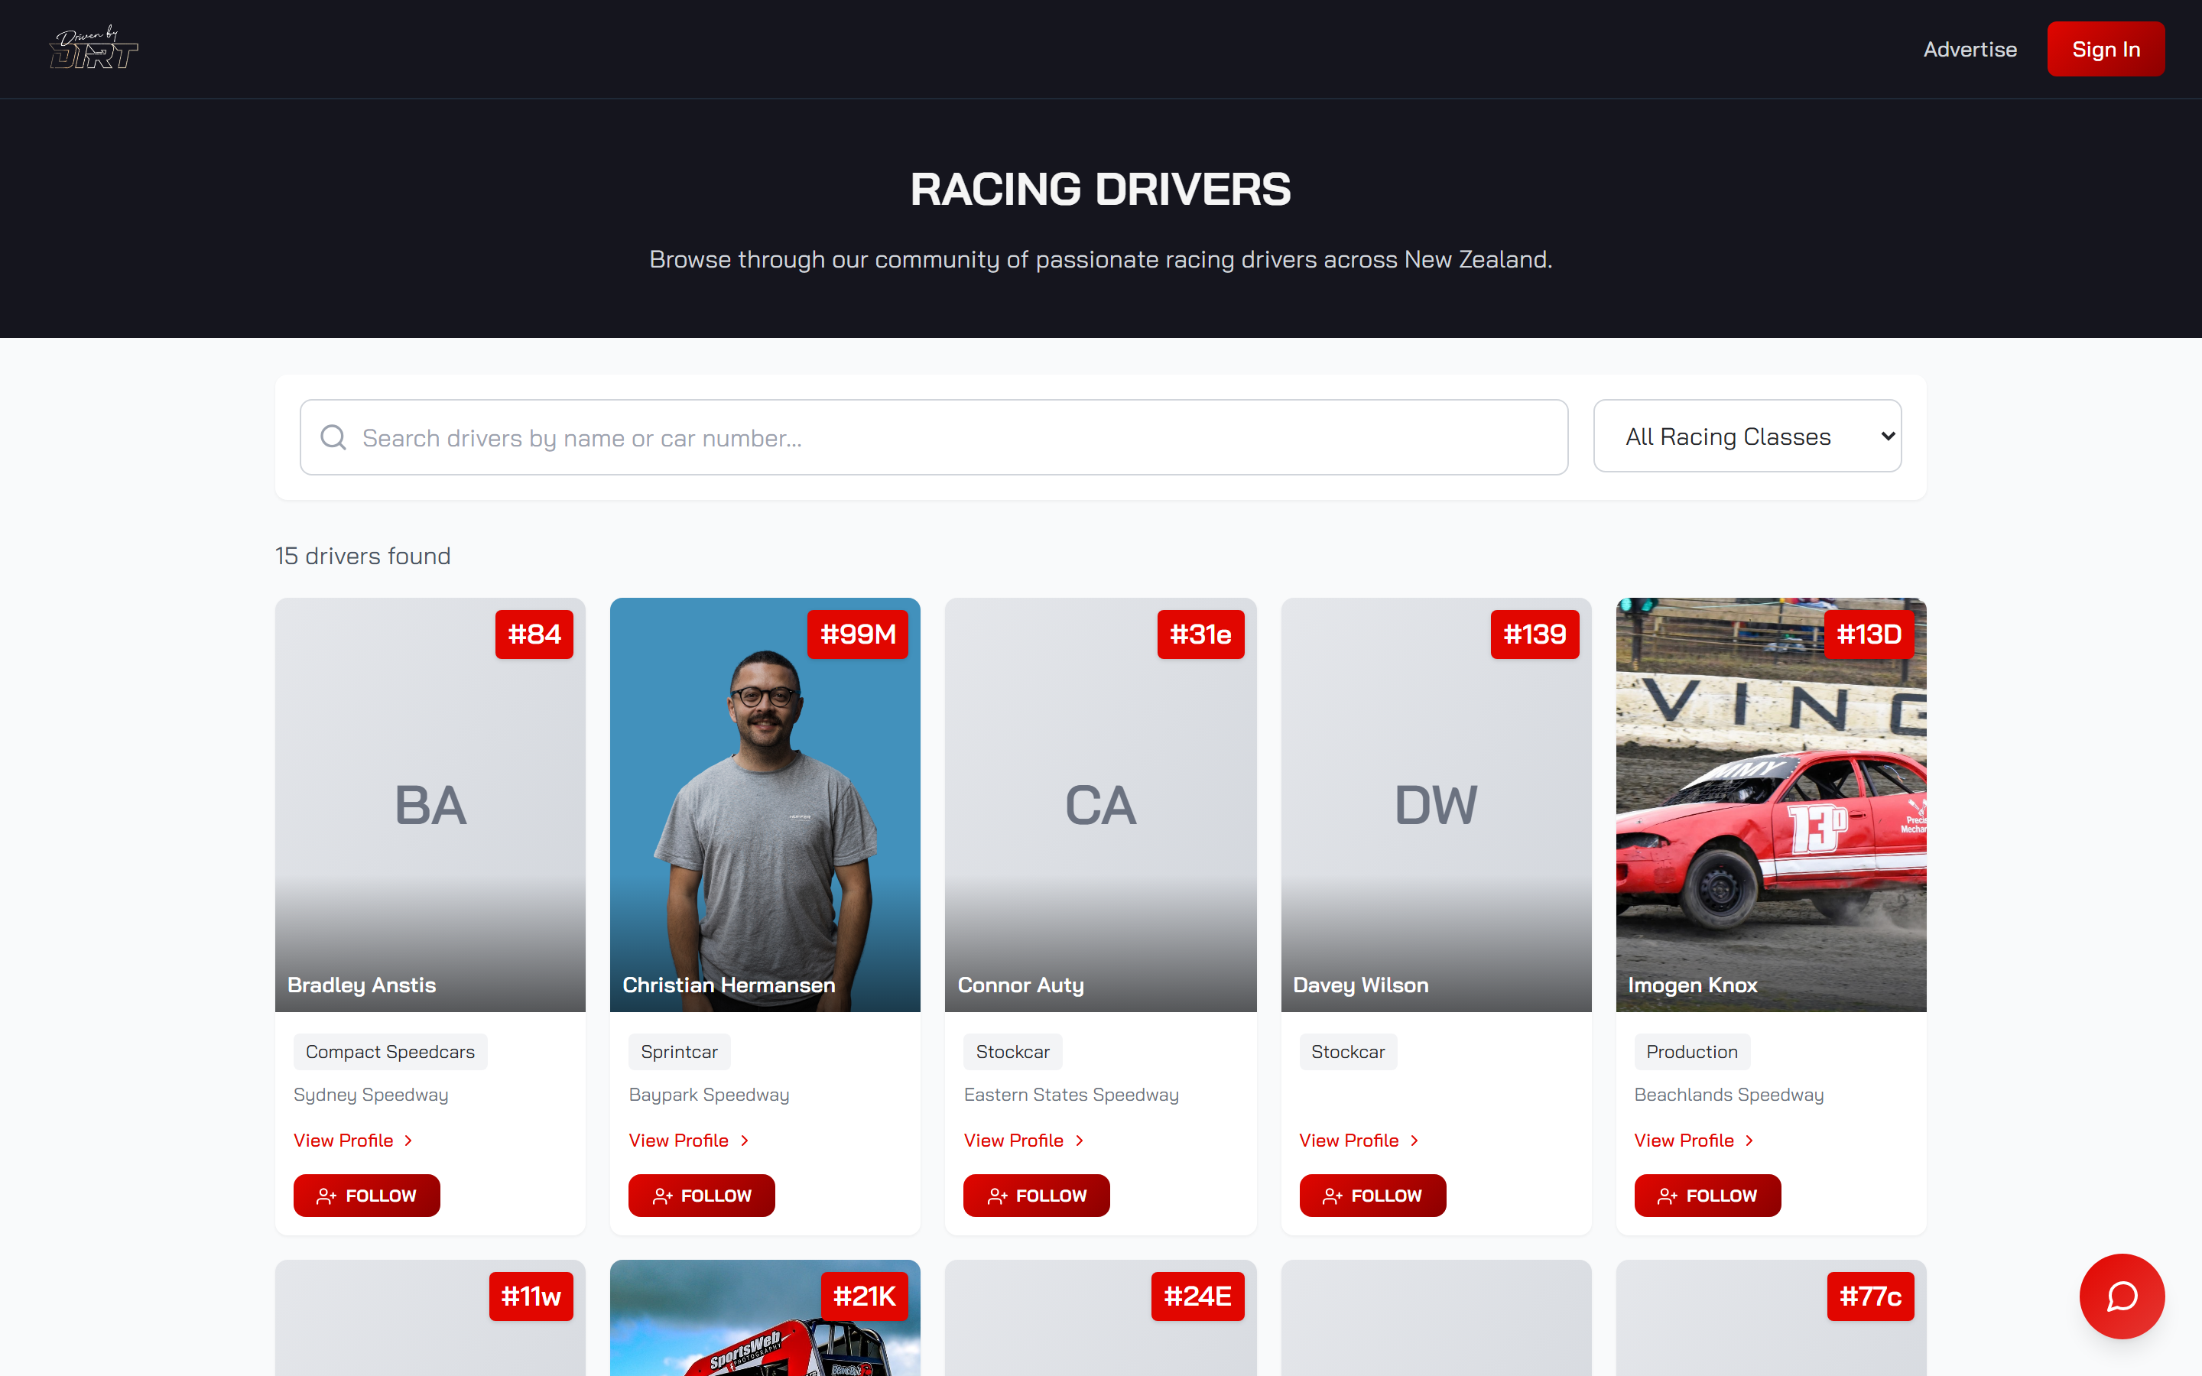
Task: Focus the driver search field
Action: pyautogui.click(x=934, y=438)
